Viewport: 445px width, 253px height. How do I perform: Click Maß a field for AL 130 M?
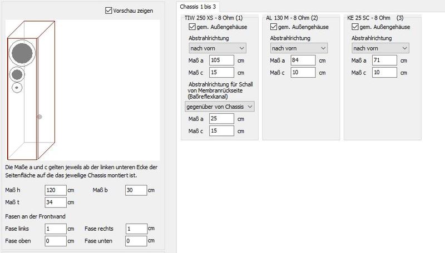(x=302, y=60)
